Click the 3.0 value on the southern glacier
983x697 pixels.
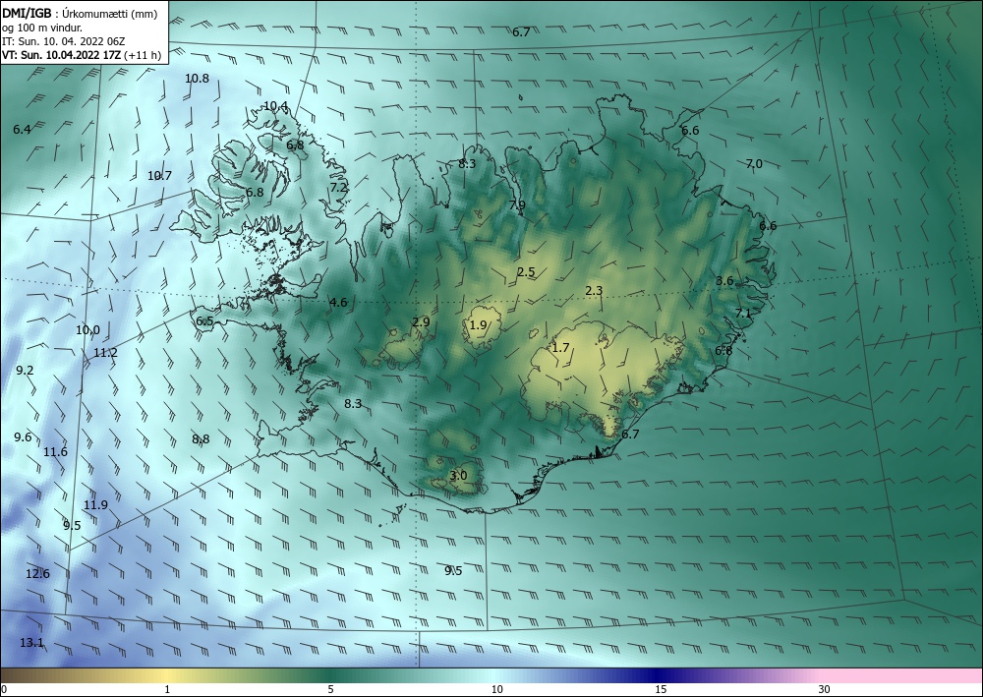[x=458, y=476]
